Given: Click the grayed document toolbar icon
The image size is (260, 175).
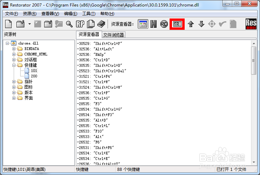Looking at the screenshot, I should [x=233, y=24].
